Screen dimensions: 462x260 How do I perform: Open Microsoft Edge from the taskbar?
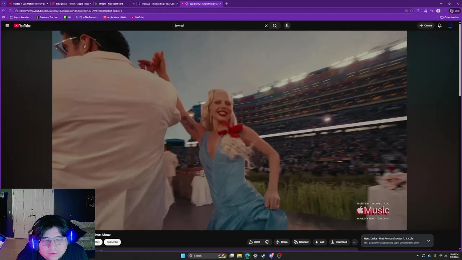[247, 256]
